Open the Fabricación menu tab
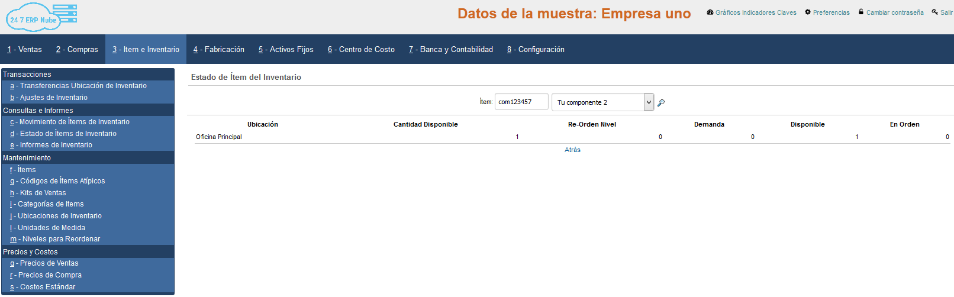 [x=218, y=50]
